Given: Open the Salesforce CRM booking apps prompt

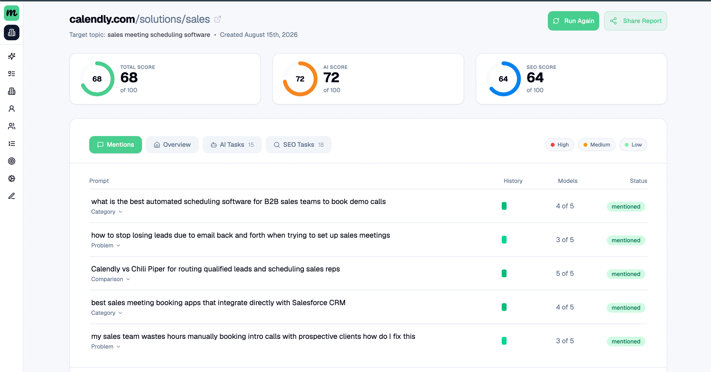Looking at the screenshot, I should click(x=218, y=303).
